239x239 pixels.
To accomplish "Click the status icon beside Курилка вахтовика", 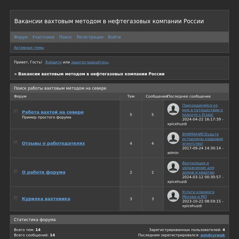I will [16, 198].
